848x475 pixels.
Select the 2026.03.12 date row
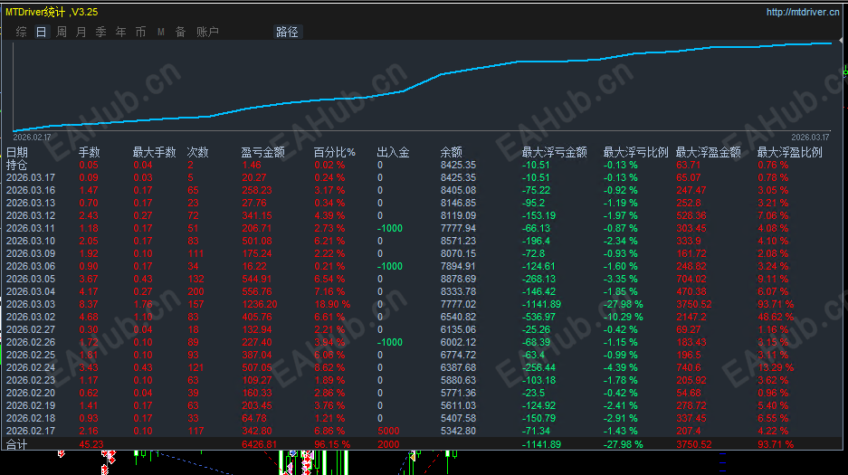pos(30,215)
